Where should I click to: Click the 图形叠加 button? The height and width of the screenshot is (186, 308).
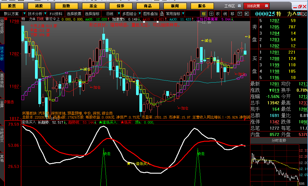(x=151, y=14)
